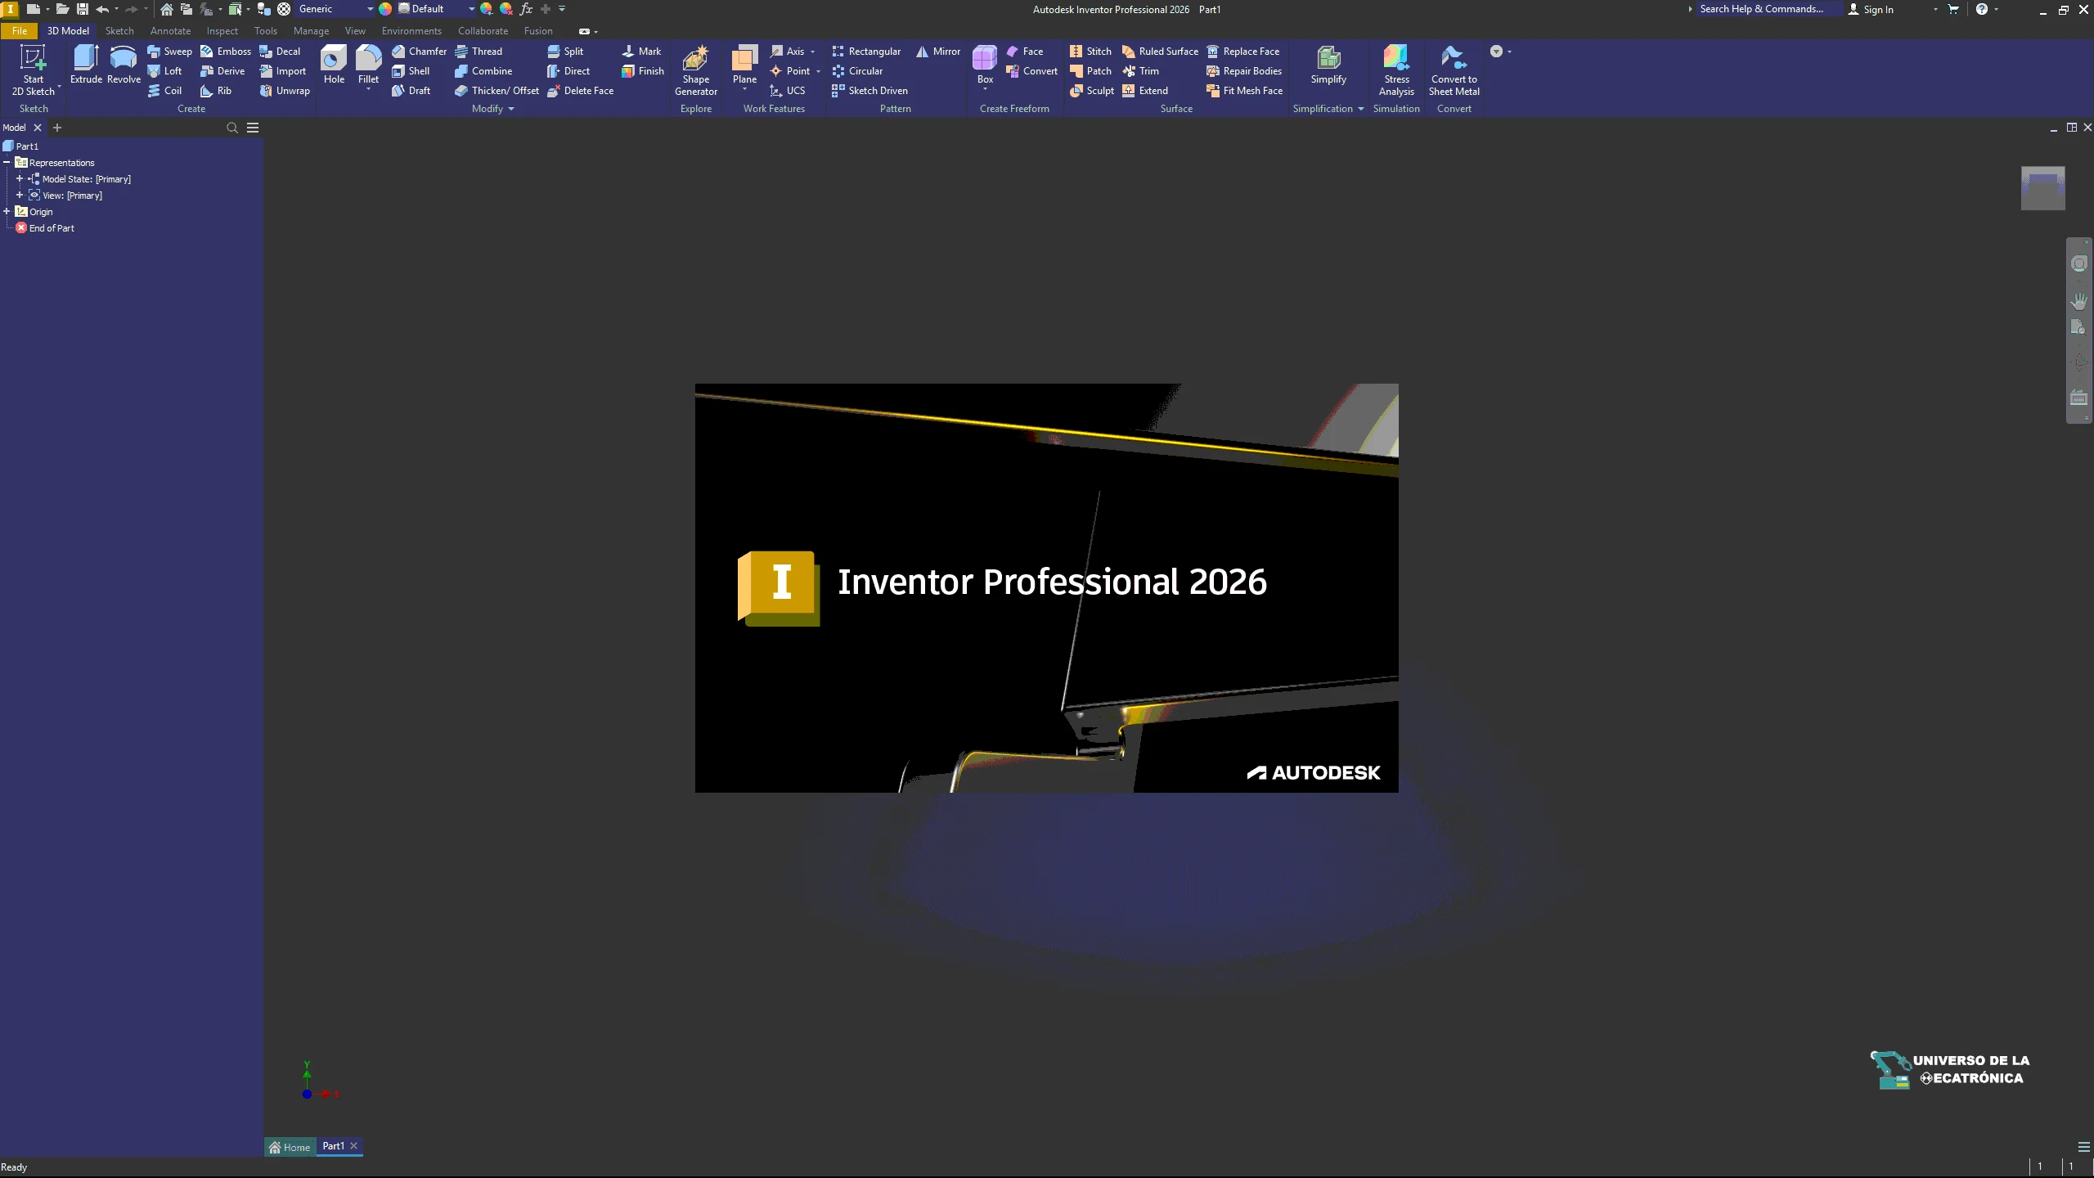Create a Circular pattern
This screenshot has width=2094, height=1178.
coord(857,71)
